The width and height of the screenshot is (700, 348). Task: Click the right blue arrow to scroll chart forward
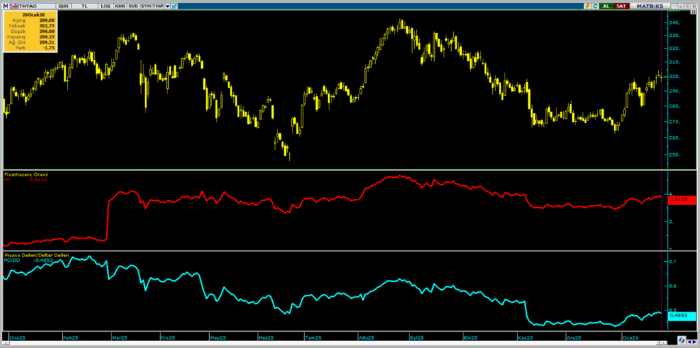click(695, 342)
